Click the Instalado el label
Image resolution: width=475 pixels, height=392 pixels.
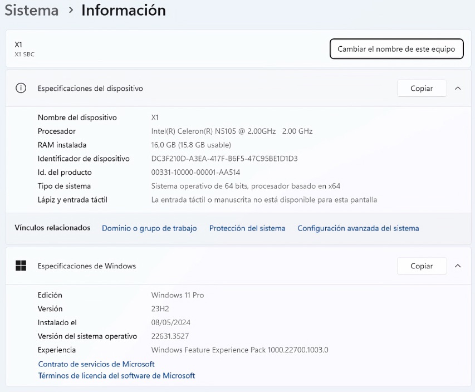point(57,322)
